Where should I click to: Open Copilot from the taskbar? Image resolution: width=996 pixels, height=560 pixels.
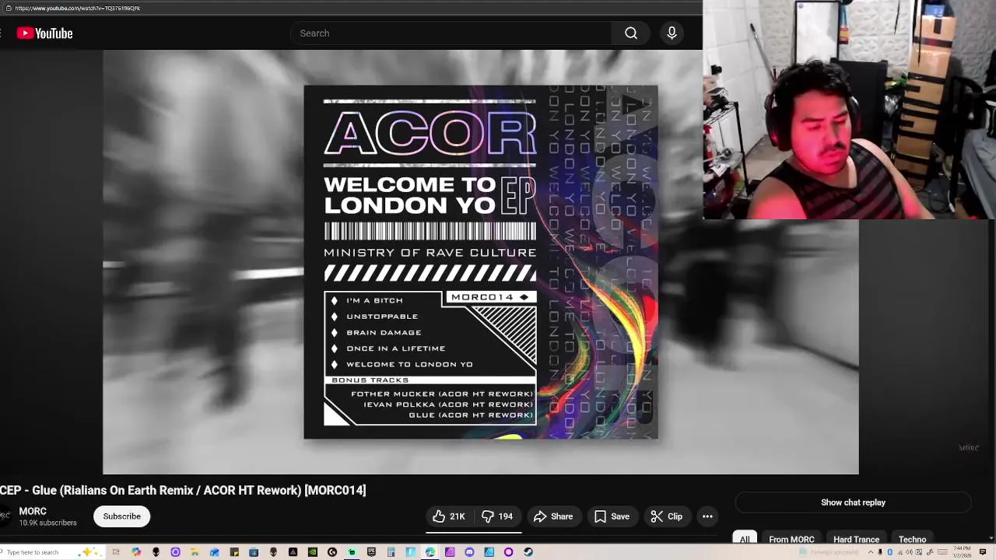(x=136, y=552)
